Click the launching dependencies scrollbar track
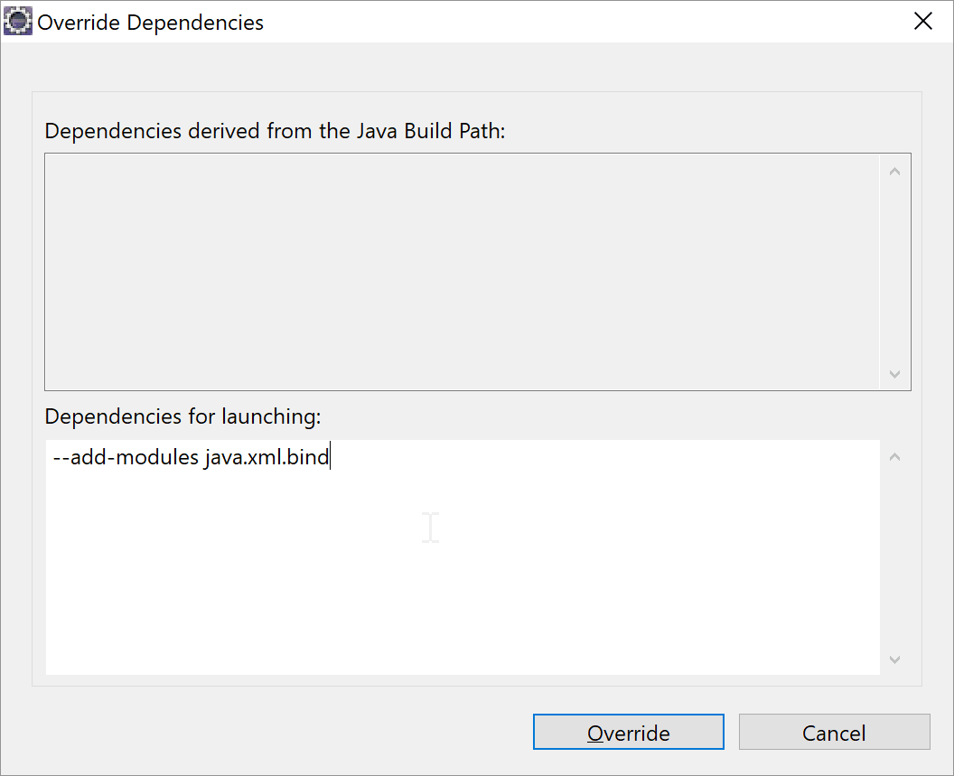Screen dimensions: 954x776 (894, 557)
